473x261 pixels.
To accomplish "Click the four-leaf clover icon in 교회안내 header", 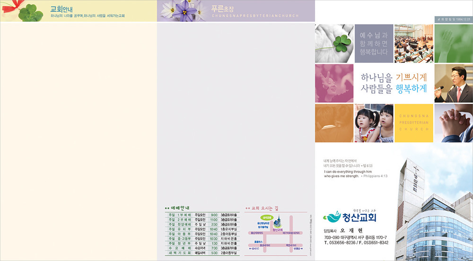I will tap(33, 11).
